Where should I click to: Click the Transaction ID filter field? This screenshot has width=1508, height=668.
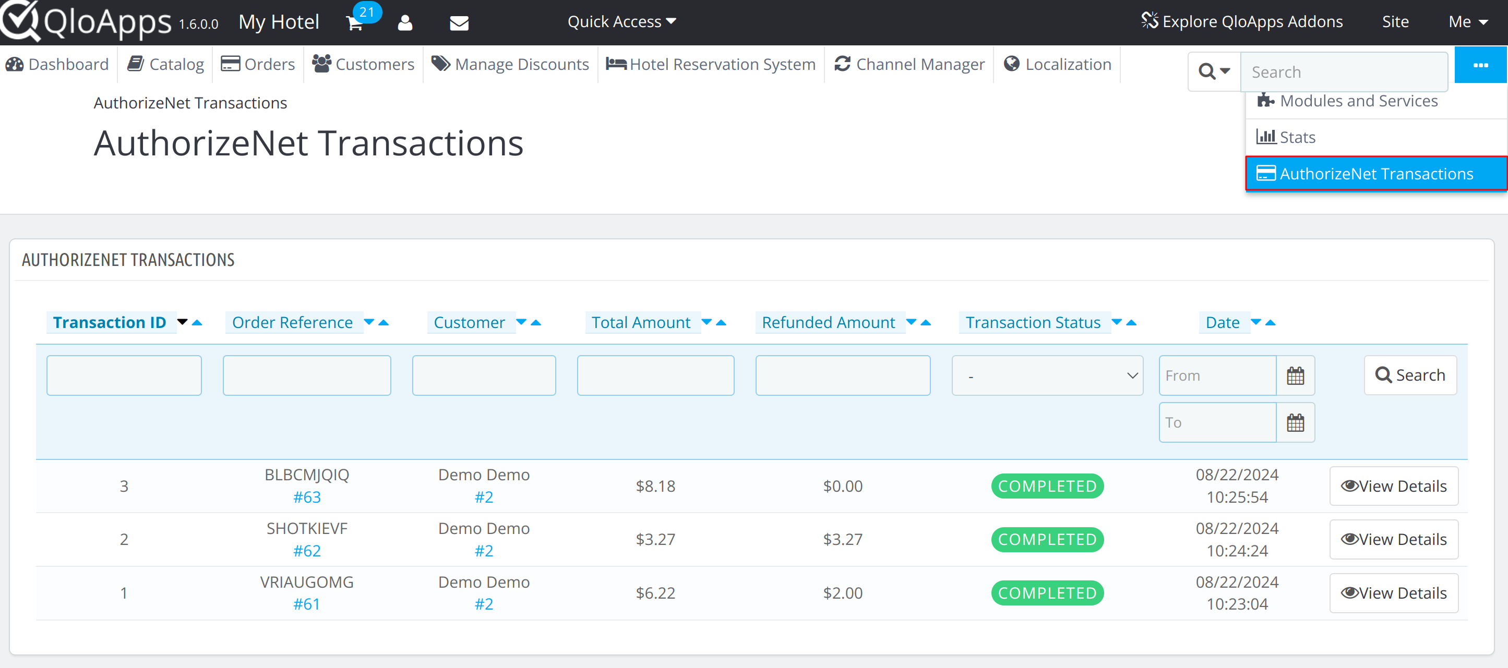124,375
